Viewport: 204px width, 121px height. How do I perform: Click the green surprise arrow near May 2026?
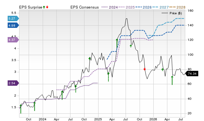click(x=172, y=80)
